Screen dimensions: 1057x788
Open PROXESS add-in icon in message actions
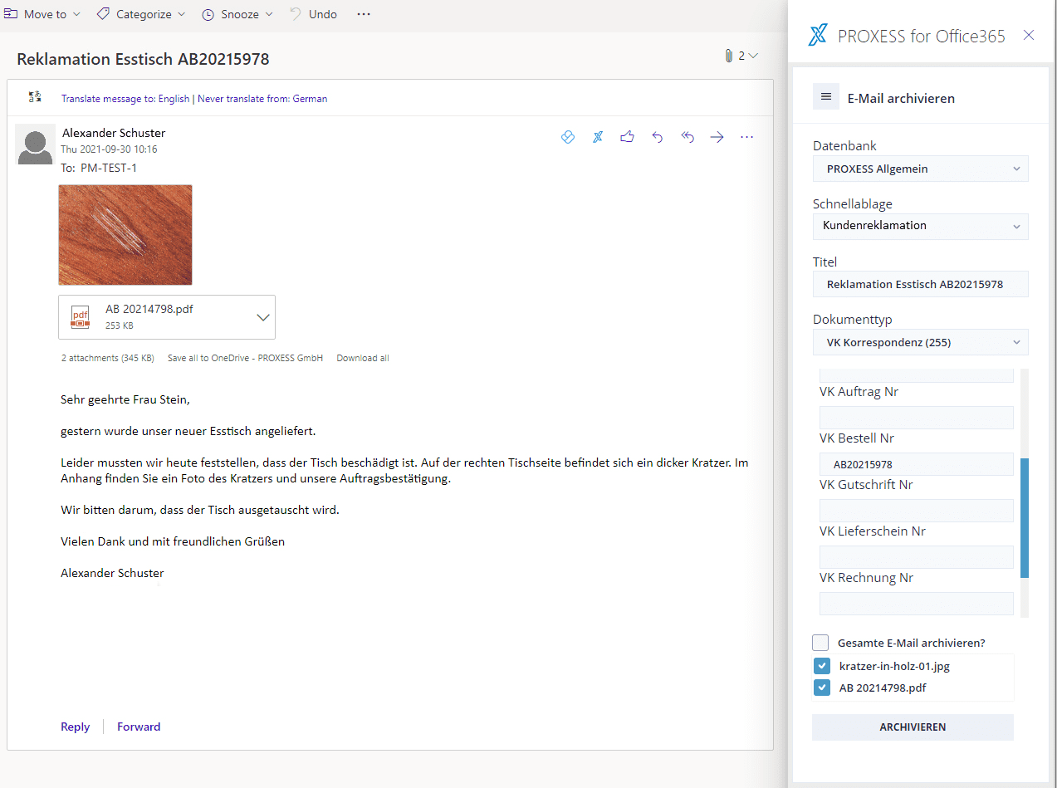598,137
